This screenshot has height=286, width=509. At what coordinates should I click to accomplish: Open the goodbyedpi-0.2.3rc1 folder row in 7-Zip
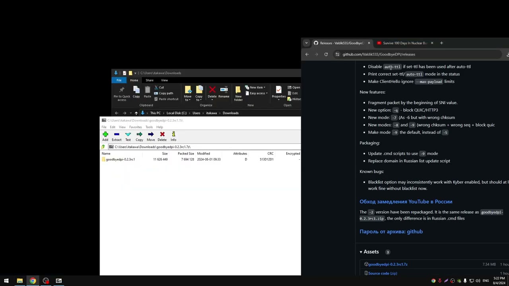point(200,159)
